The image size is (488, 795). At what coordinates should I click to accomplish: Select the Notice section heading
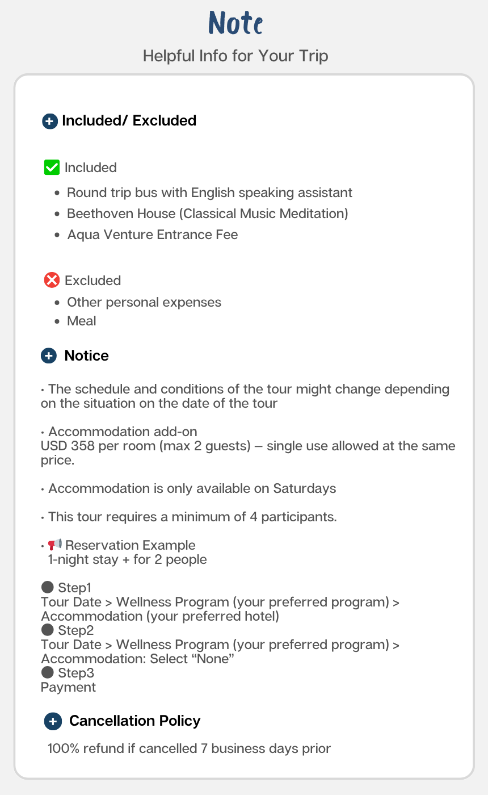[86, 356]
